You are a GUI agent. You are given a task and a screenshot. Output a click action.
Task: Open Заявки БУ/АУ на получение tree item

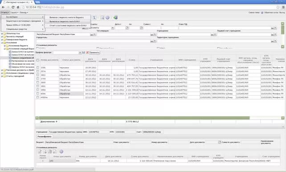click(21, 55)
